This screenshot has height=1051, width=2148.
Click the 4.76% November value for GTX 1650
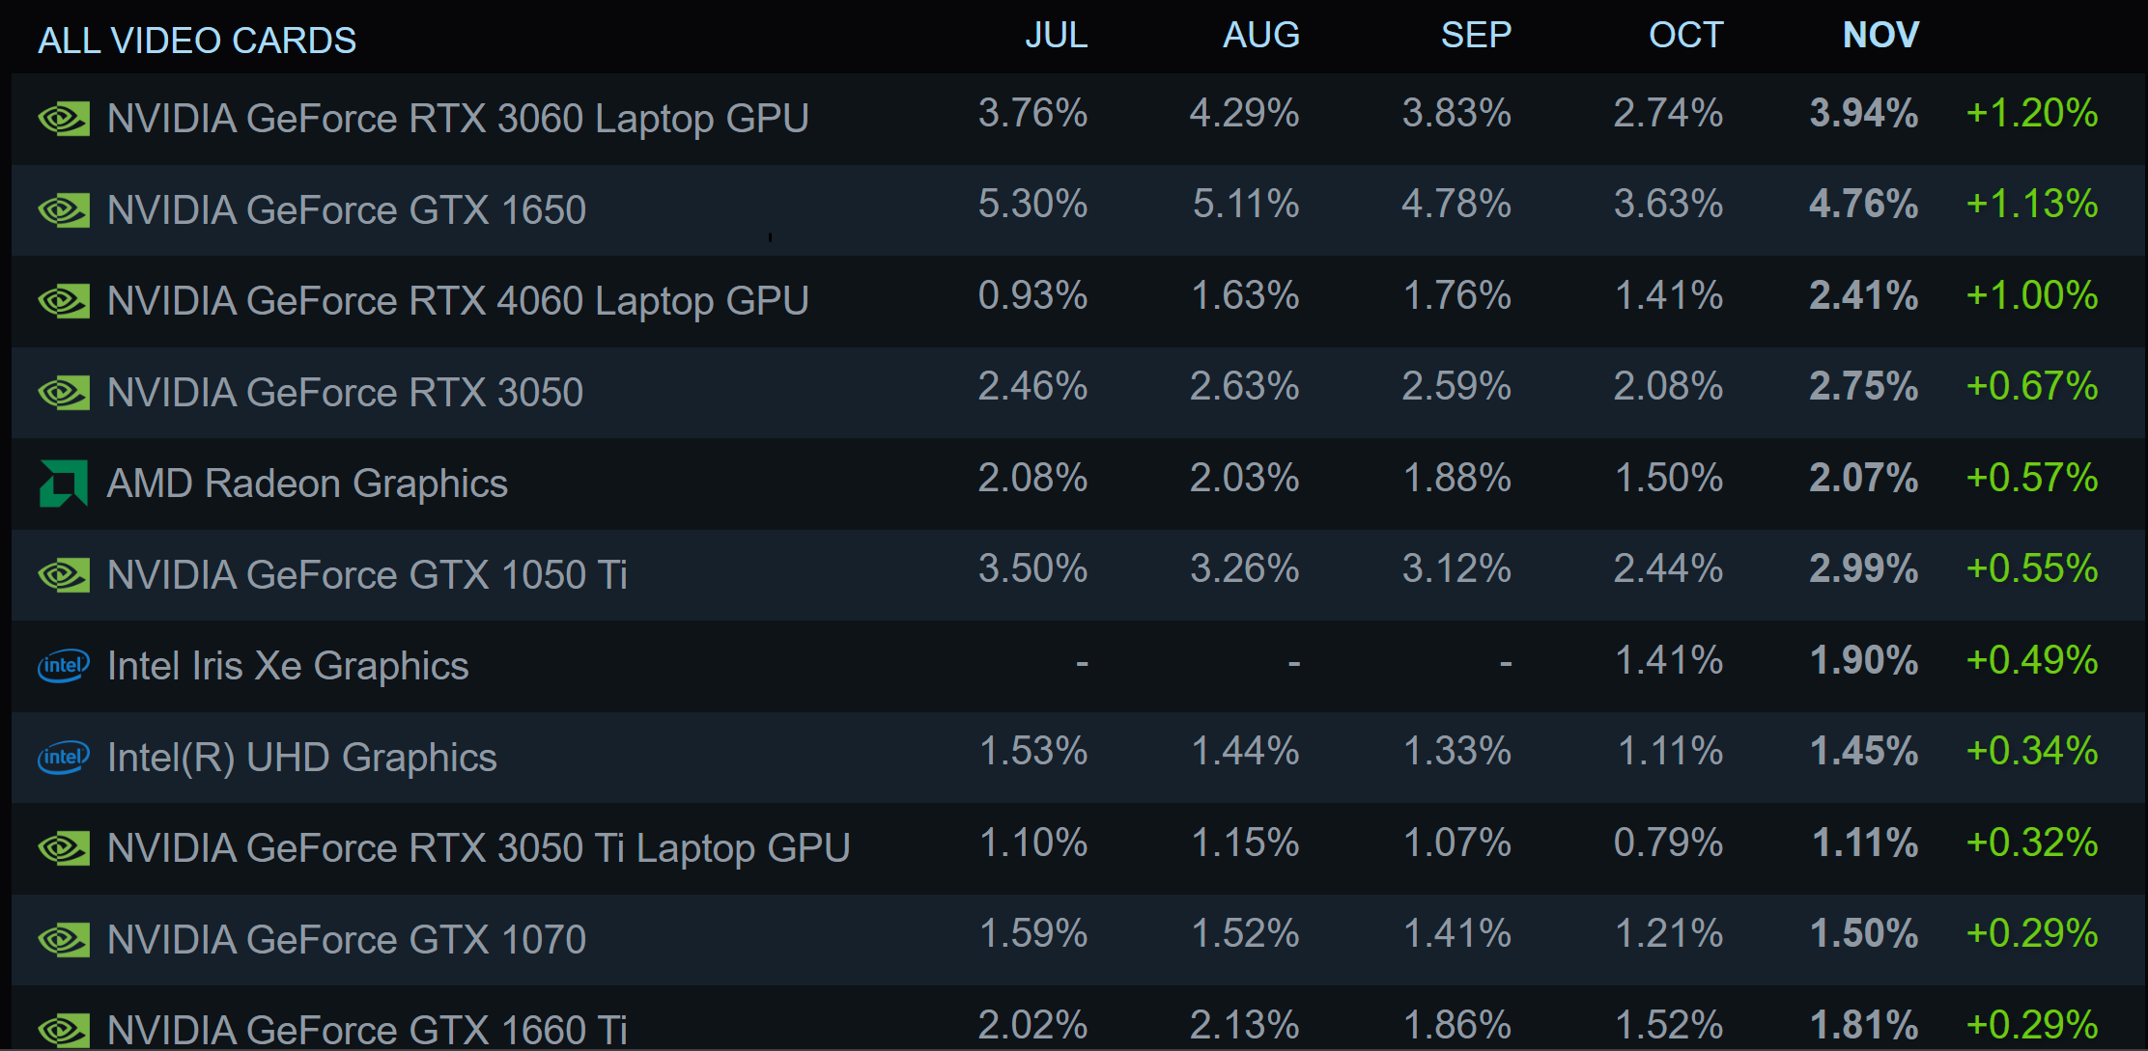[x=1863, y=205]
